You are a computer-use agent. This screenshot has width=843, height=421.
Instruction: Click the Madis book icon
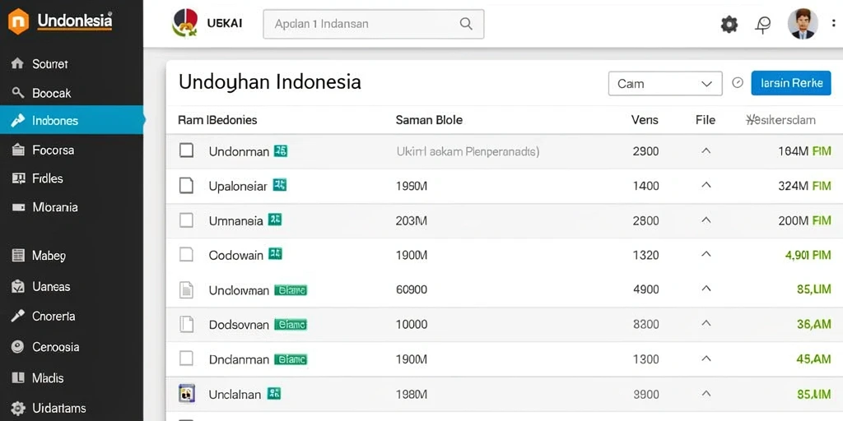click(18, 378)
